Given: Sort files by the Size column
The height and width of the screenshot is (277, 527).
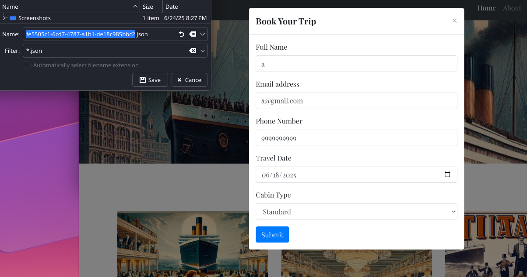Looking at the screenshot, I should pos(151,7).
